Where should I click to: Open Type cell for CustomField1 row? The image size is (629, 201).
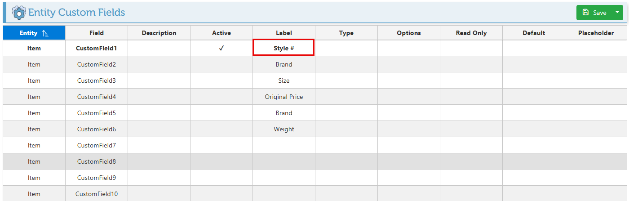coord(346,48)
